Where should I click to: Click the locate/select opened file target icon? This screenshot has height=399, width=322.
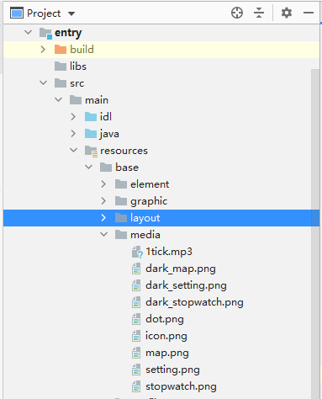[237, 13]
